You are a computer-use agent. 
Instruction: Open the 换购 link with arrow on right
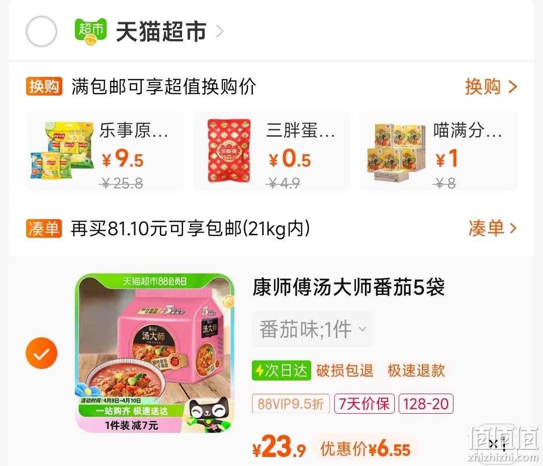click(x=491, y=86)
